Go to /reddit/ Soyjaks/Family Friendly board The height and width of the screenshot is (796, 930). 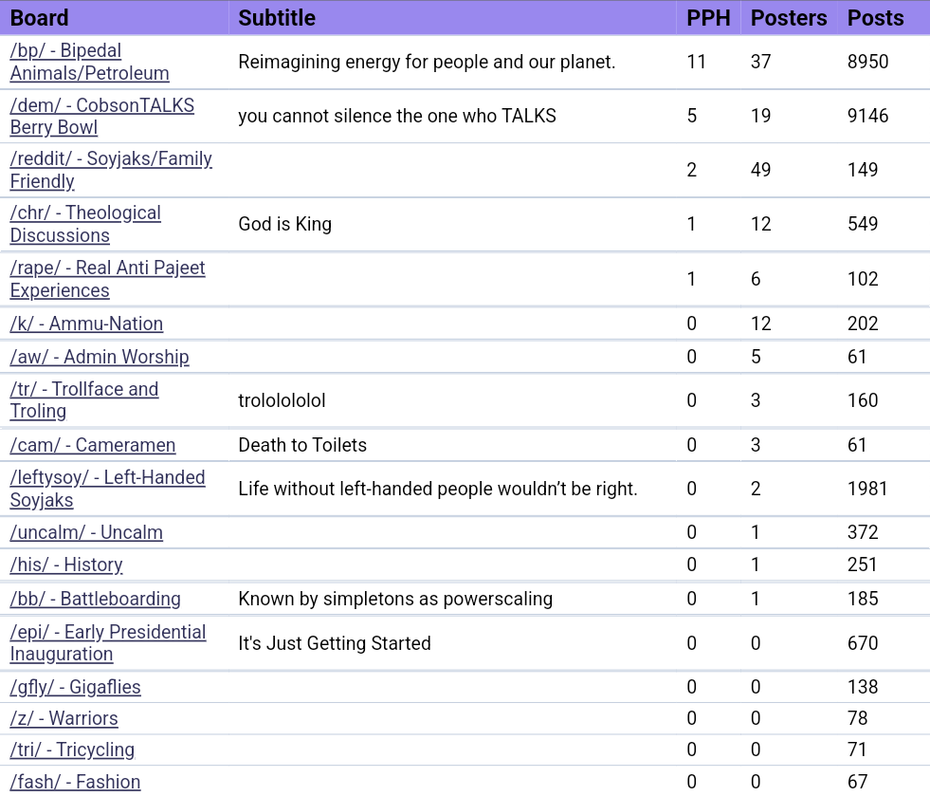pos(111,170)
